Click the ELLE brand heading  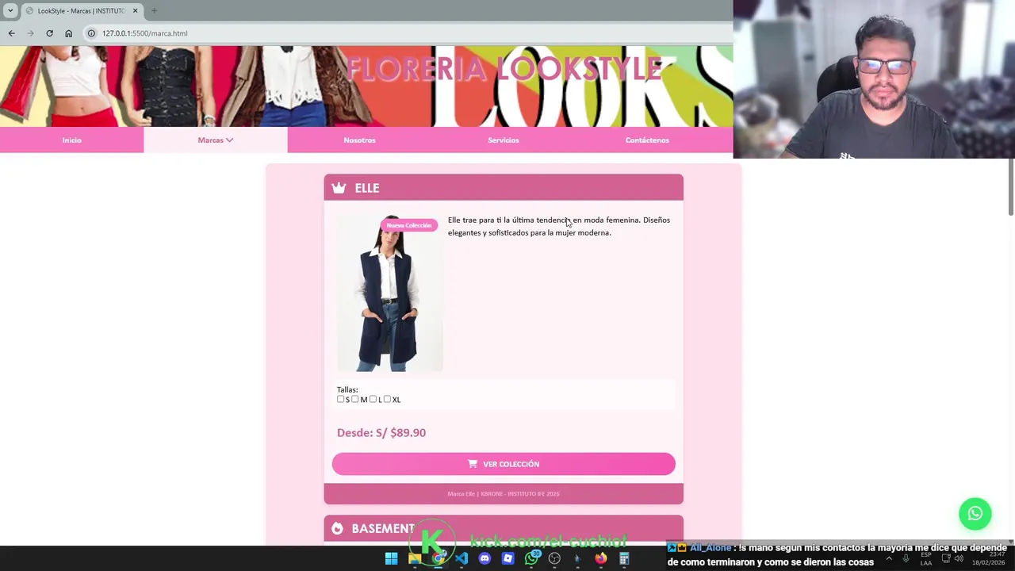tap(367, 188)
